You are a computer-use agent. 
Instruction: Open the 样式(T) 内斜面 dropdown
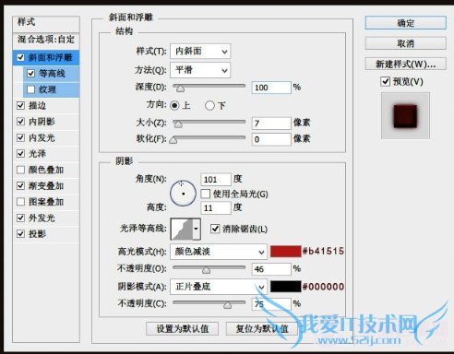click(200, 52)
